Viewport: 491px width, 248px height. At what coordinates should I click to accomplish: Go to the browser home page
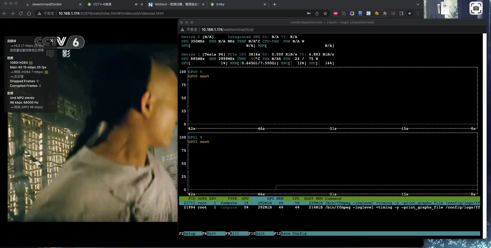point(29,13)
